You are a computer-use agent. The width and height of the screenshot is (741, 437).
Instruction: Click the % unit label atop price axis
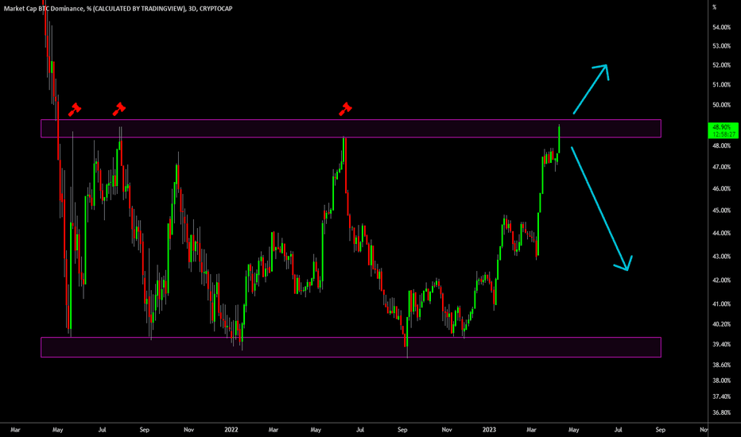pos(715,7)
